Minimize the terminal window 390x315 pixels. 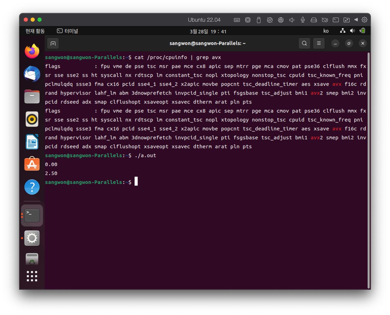tap(335, 44)
